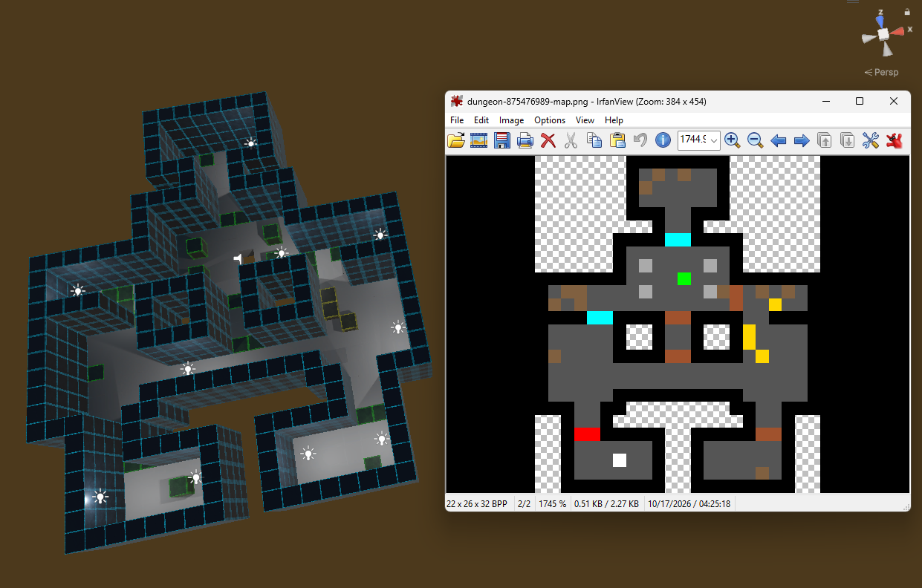Delete the file with the red X icon
This screenshot has width=922, height=588.
(x=548, y=140)
